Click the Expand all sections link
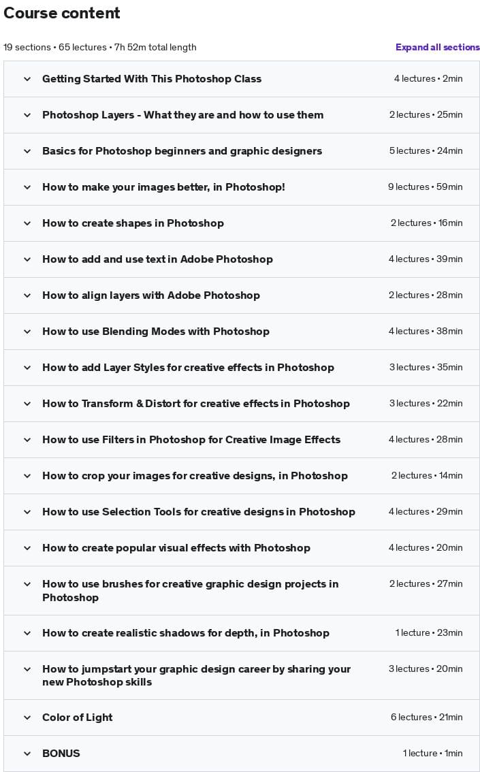Viewport: 480px width, 772px height. point(437,48)
